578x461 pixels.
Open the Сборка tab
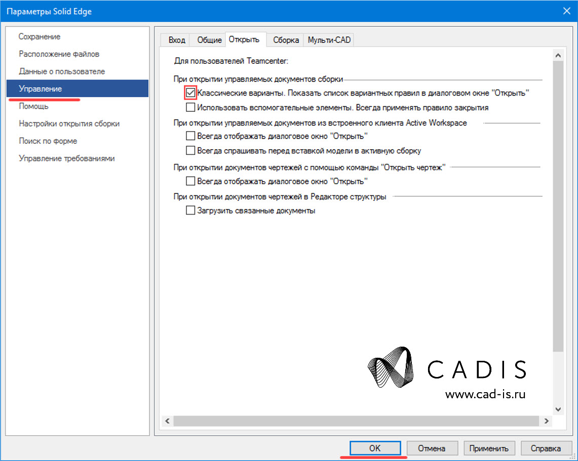pos(286,40)
